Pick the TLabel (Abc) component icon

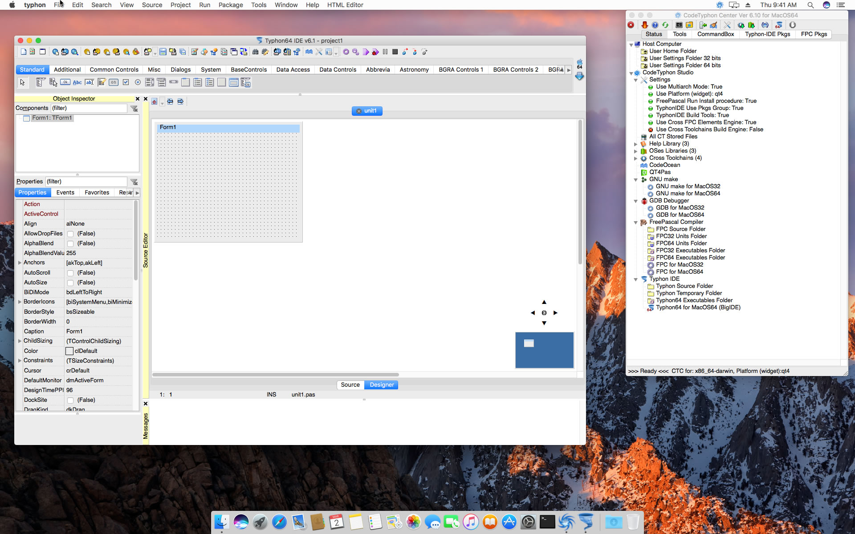click(x=77, y=82)
